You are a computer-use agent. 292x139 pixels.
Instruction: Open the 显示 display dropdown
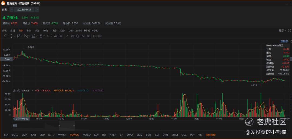click(x=283, y=31)
